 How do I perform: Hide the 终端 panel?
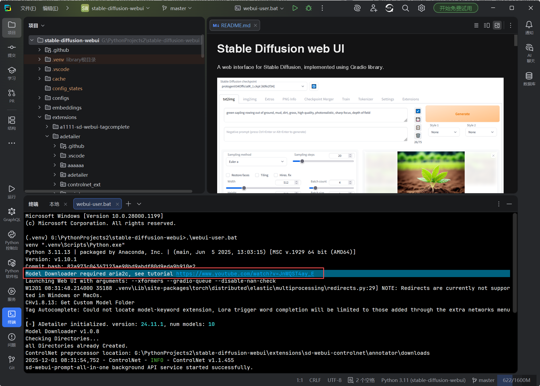[509, 204]
